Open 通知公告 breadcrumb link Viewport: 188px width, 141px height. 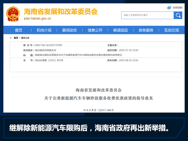[25, 38]
